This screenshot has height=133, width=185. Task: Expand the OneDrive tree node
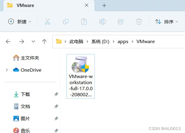(x=7, y=70)
